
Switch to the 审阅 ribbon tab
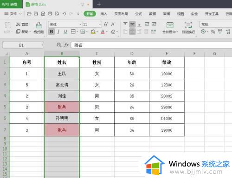point(167,14)
